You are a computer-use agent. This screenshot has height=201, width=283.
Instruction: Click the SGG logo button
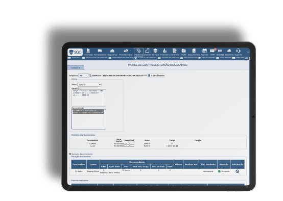tap(75, 52)
